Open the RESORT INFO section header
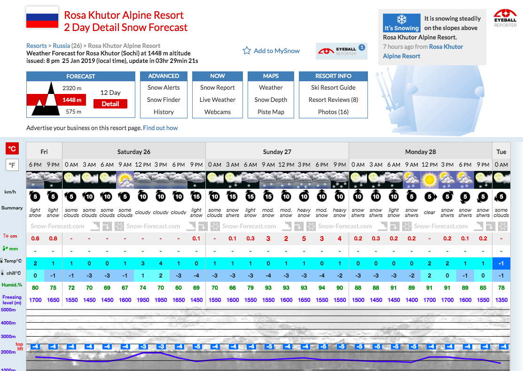This screenshot has width=523, height=371. coord(333,76)
